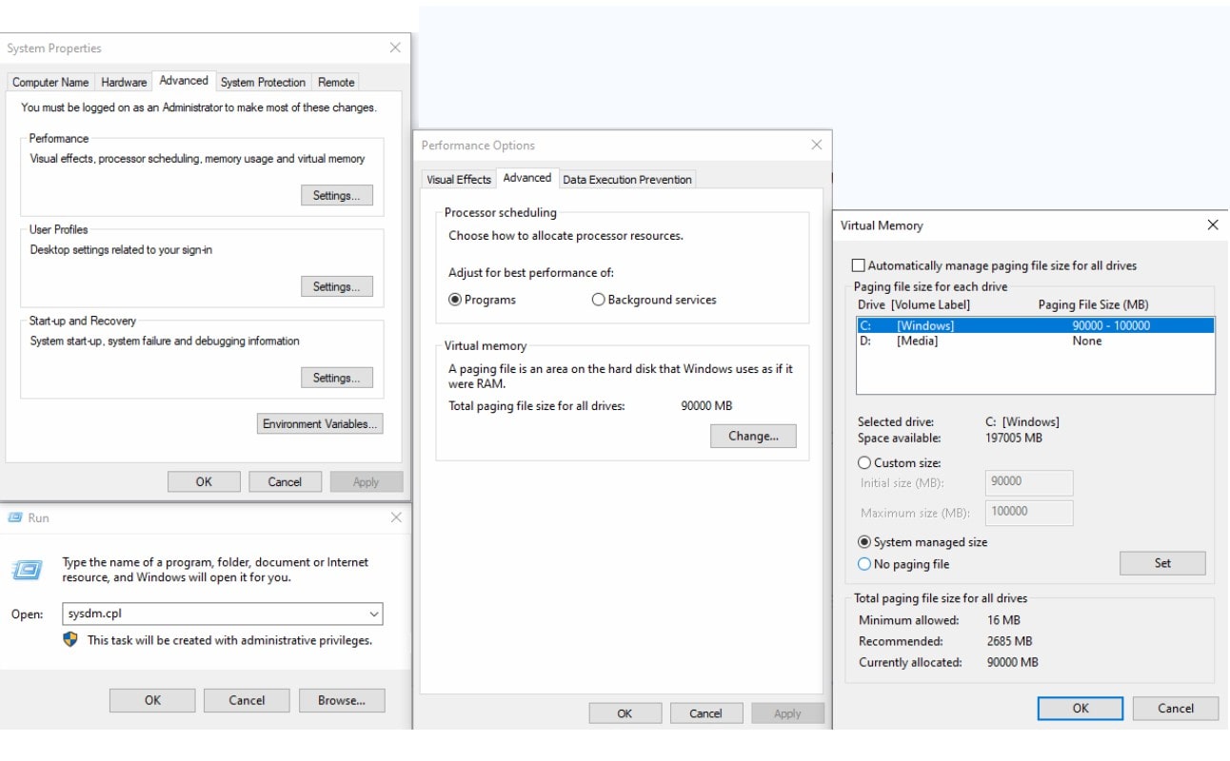Click Browse in the Run dialog
This screenshot has height=761, width=1230.
[341, 699]
